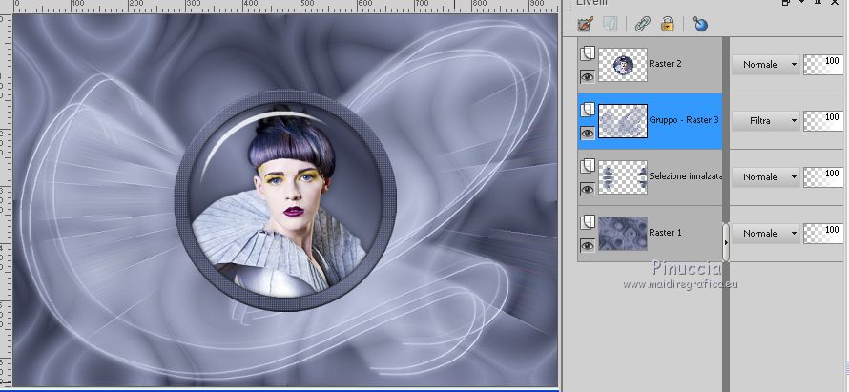Select Gruppo - Raster 3 layer thumbnail
Screen dimensions: 849x392
pyautogui.click(x=623, y=121)
